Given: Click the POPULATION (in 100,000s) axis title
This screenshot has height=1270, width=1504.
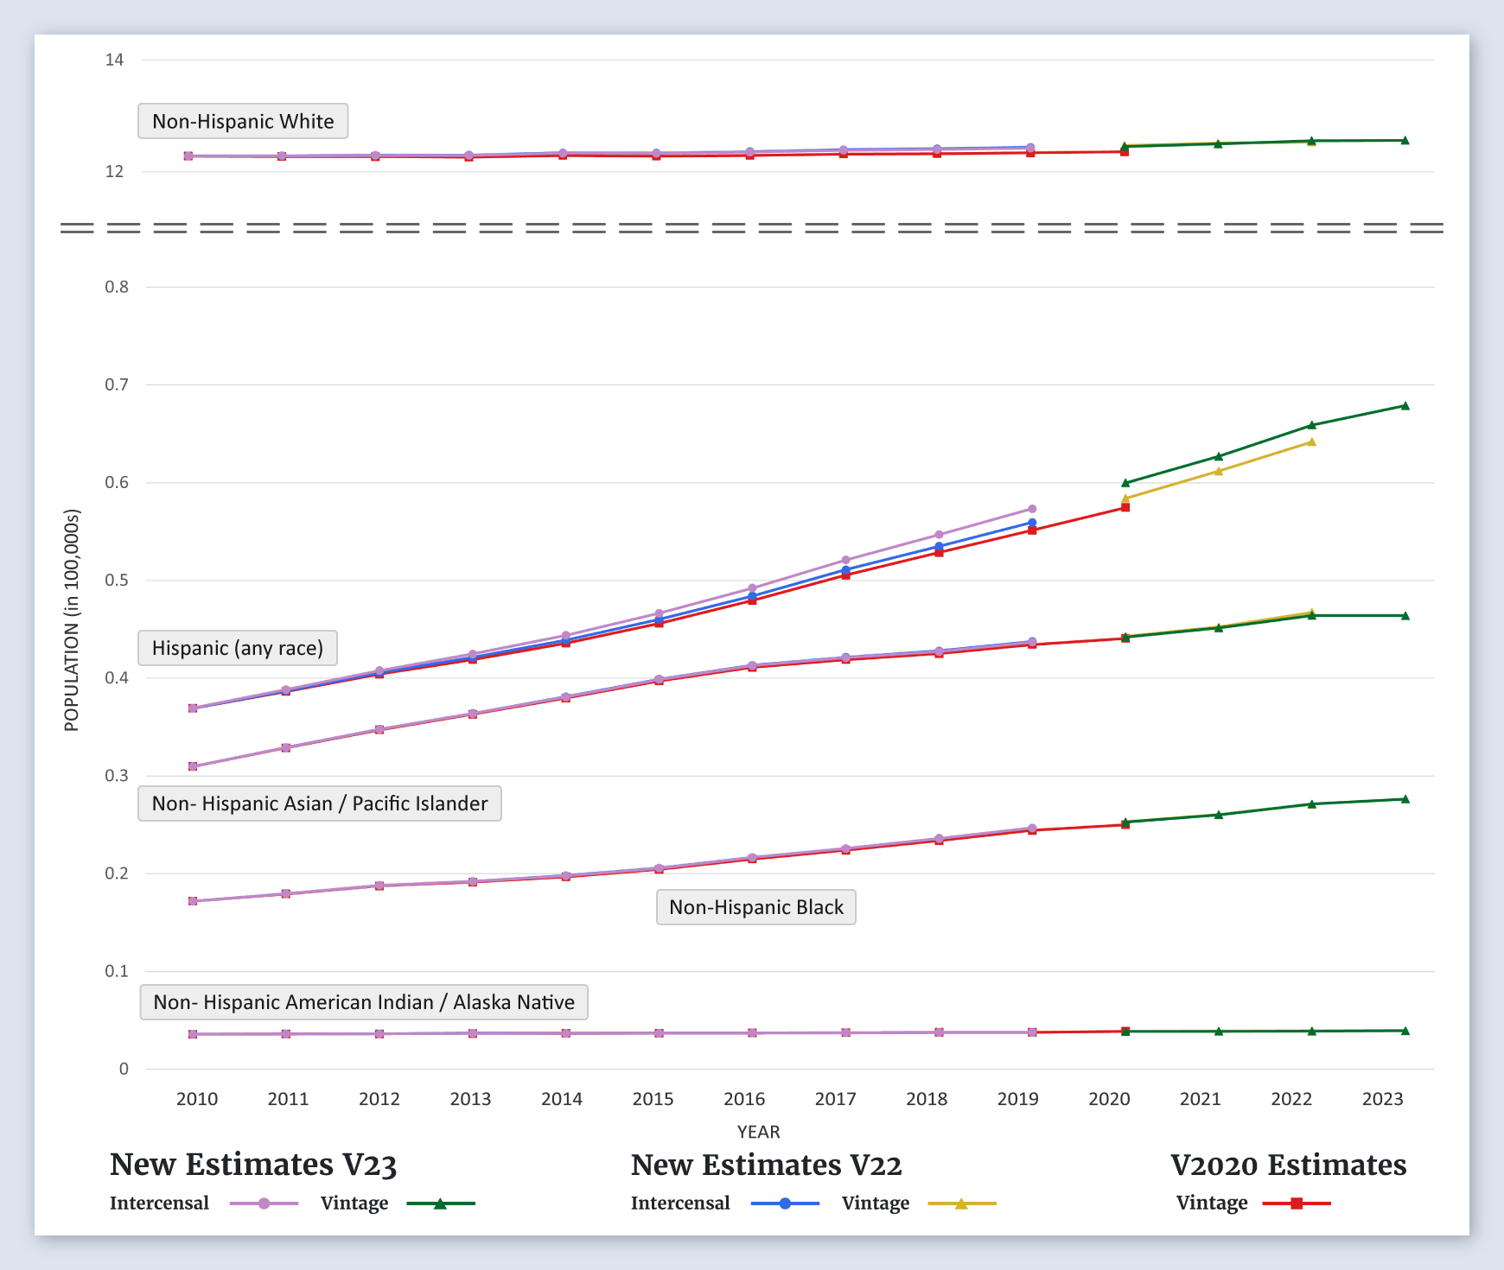Looking at the screenshot, I should 72,620.
